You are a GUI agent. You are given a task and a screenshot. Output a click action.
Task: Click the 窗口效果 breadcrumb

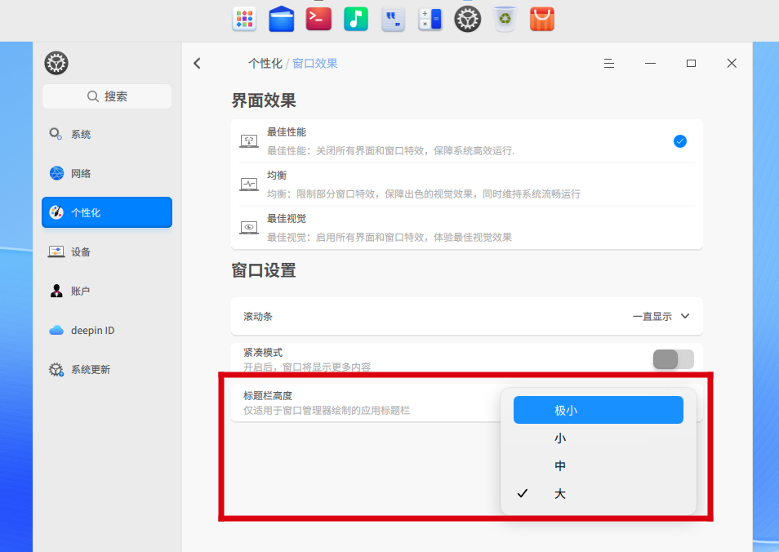(x=315, y=64)
